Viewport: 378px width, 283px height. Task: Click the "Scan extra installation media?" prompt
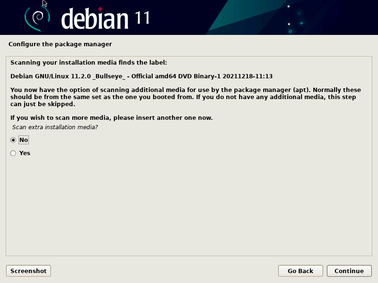tap(54, 127)
